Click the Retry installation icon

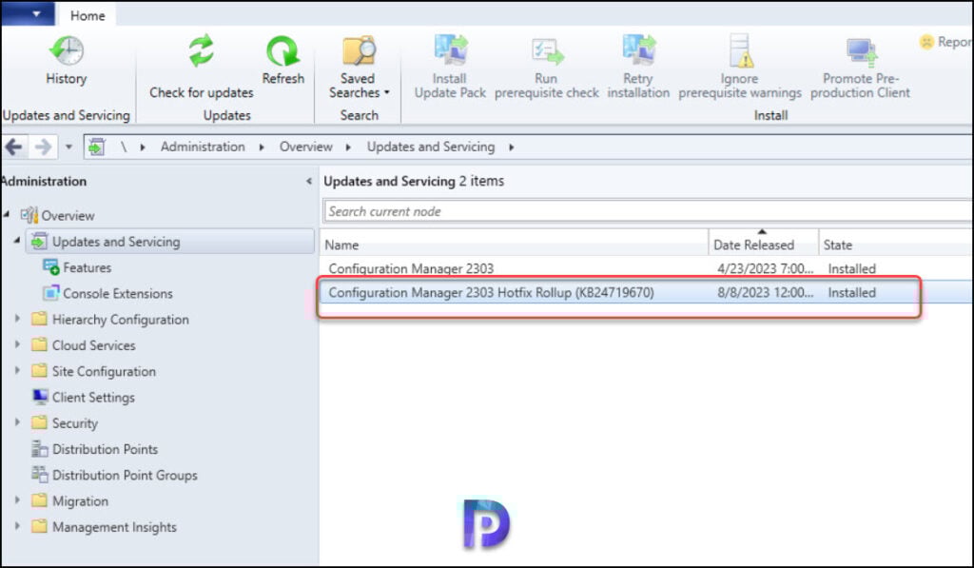[x=639, y=50]
